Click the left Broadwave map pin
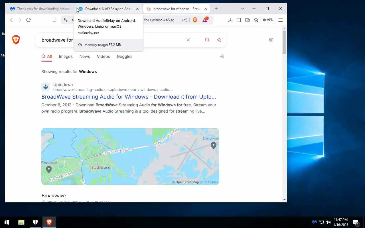 pos(49,169)
